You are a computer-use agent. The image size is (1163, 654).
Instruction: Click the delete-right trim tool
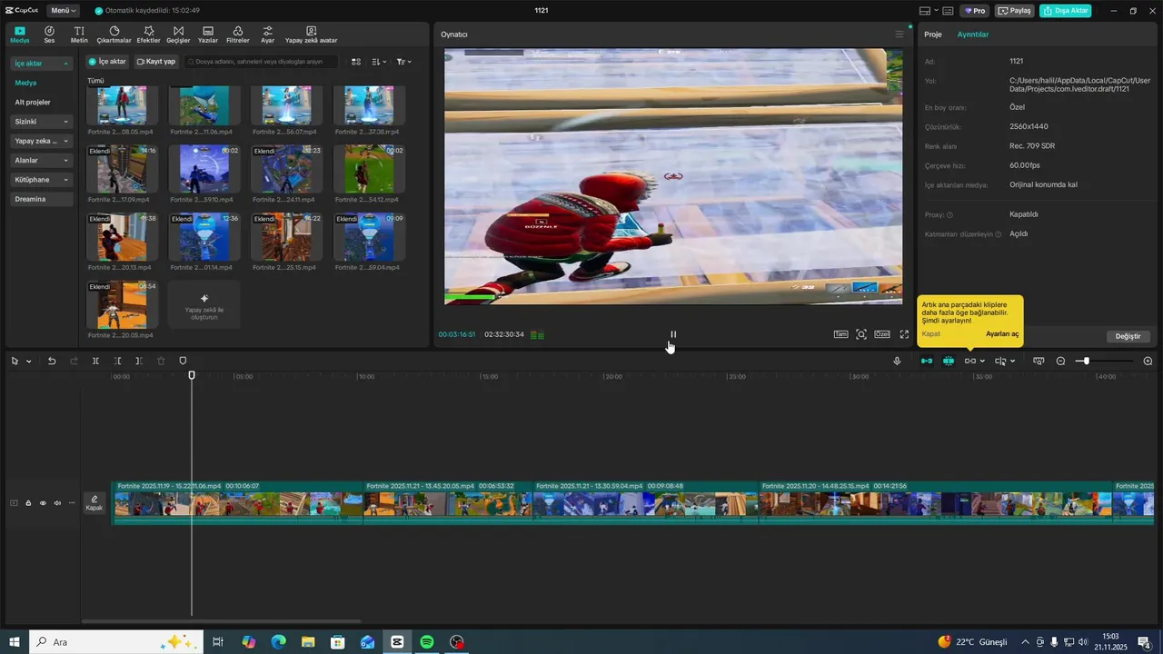click(x=139, y=361)
